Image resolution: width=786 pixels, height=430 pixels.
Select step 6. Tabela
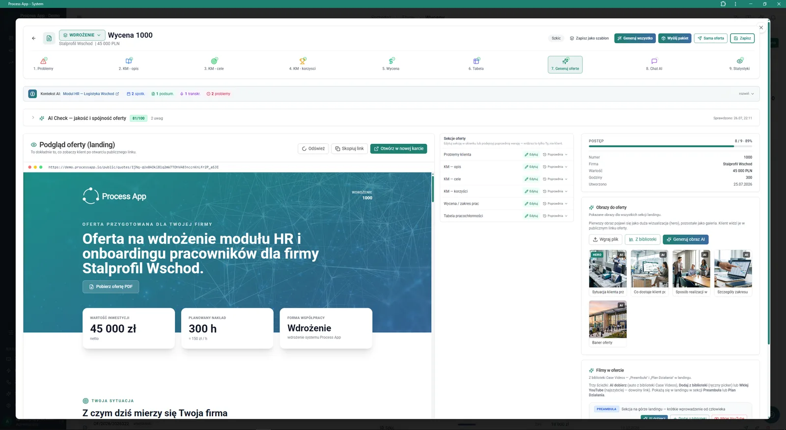tap(476, 64)
